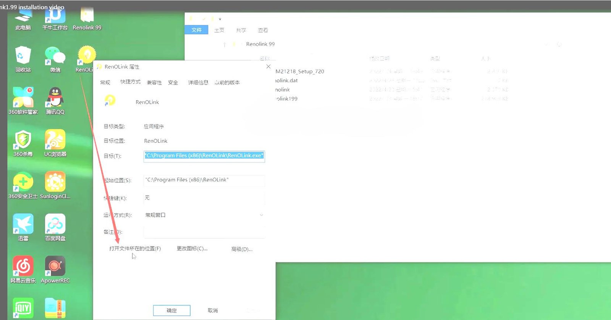Click the 更改图标(C)... button
This screenshot has height=320, width=611.
(x=192, y=249)
